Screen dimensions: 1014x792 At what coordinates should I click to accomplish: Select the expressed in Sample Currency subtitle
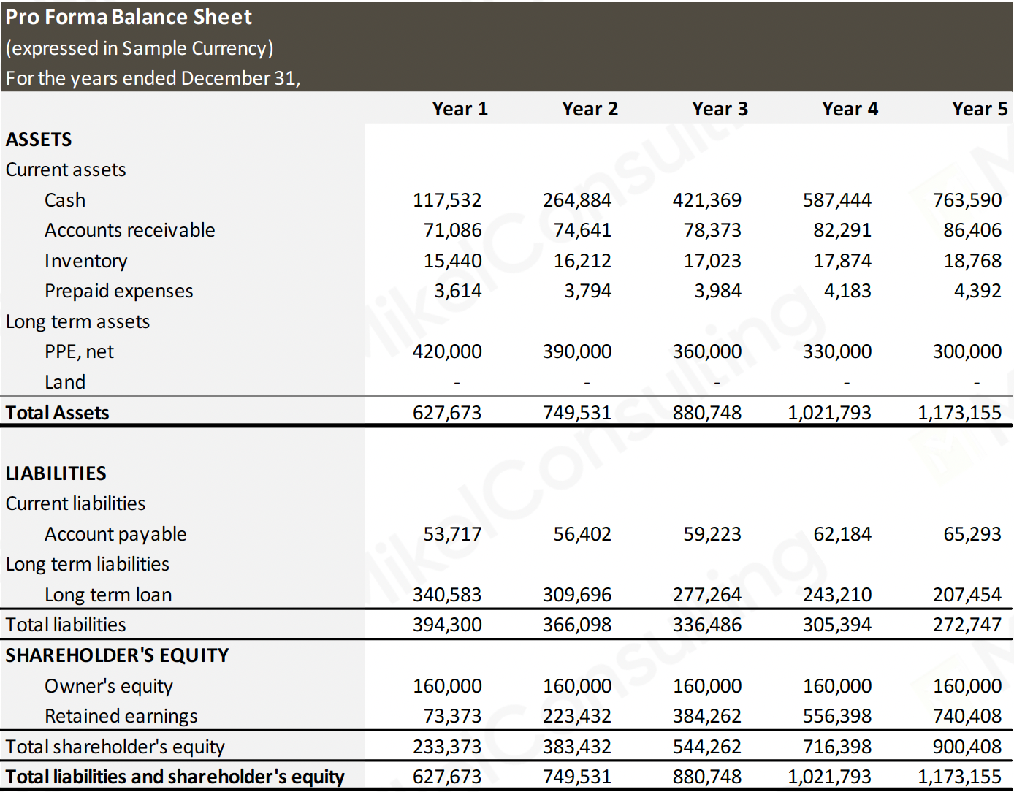pyautogui.click(x=140, y=48)
